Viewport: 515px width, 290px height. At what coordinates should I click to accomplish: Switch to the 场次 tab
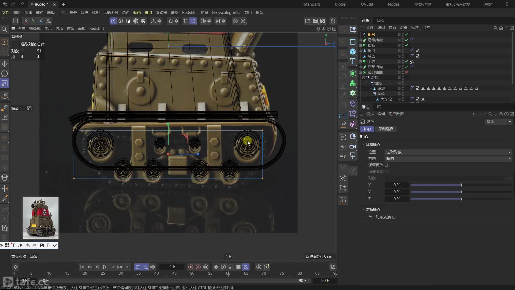[380, 21]
